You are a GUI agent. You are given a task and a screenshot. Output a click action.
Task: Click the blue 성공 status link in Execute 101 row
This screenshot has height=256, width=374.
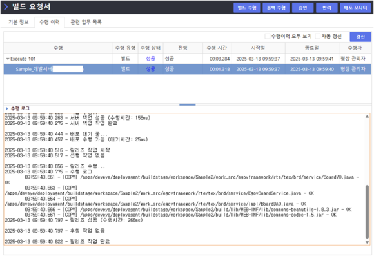150,59
